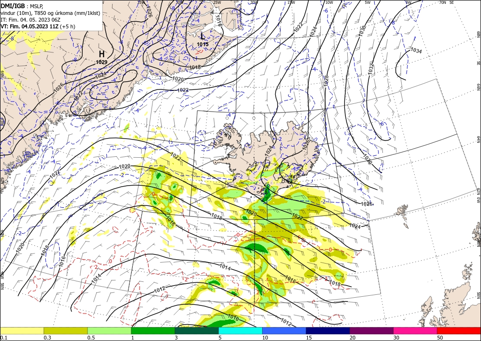
Task: Click the 'VT: Fim. 04.05.2023 11Z (+5 h)' line
Action: pyautogui.click(x=38, y=26)
